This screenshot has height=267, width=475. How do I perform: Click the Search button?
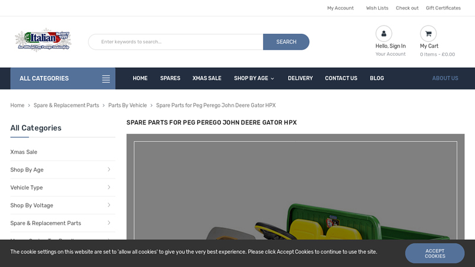coord(286,42)
